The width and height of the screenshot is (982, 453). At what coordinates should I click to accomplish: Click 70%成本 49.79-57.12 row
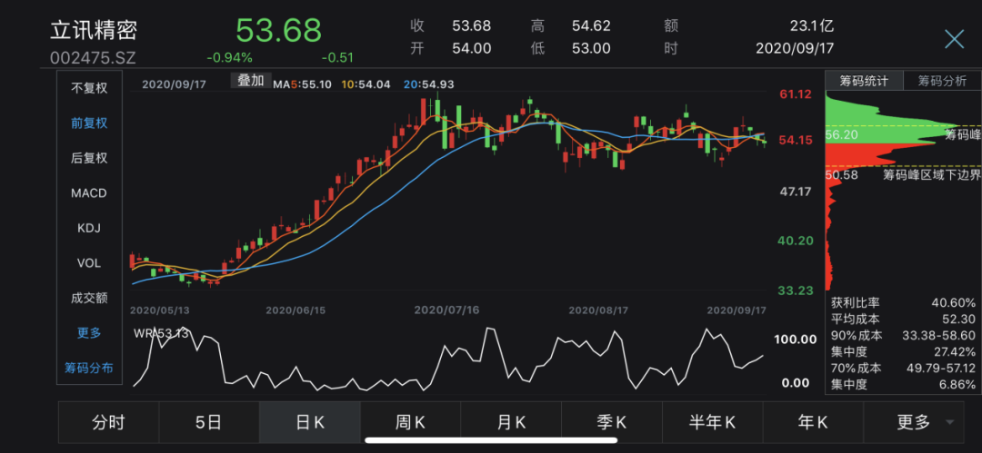pos(903,368)
